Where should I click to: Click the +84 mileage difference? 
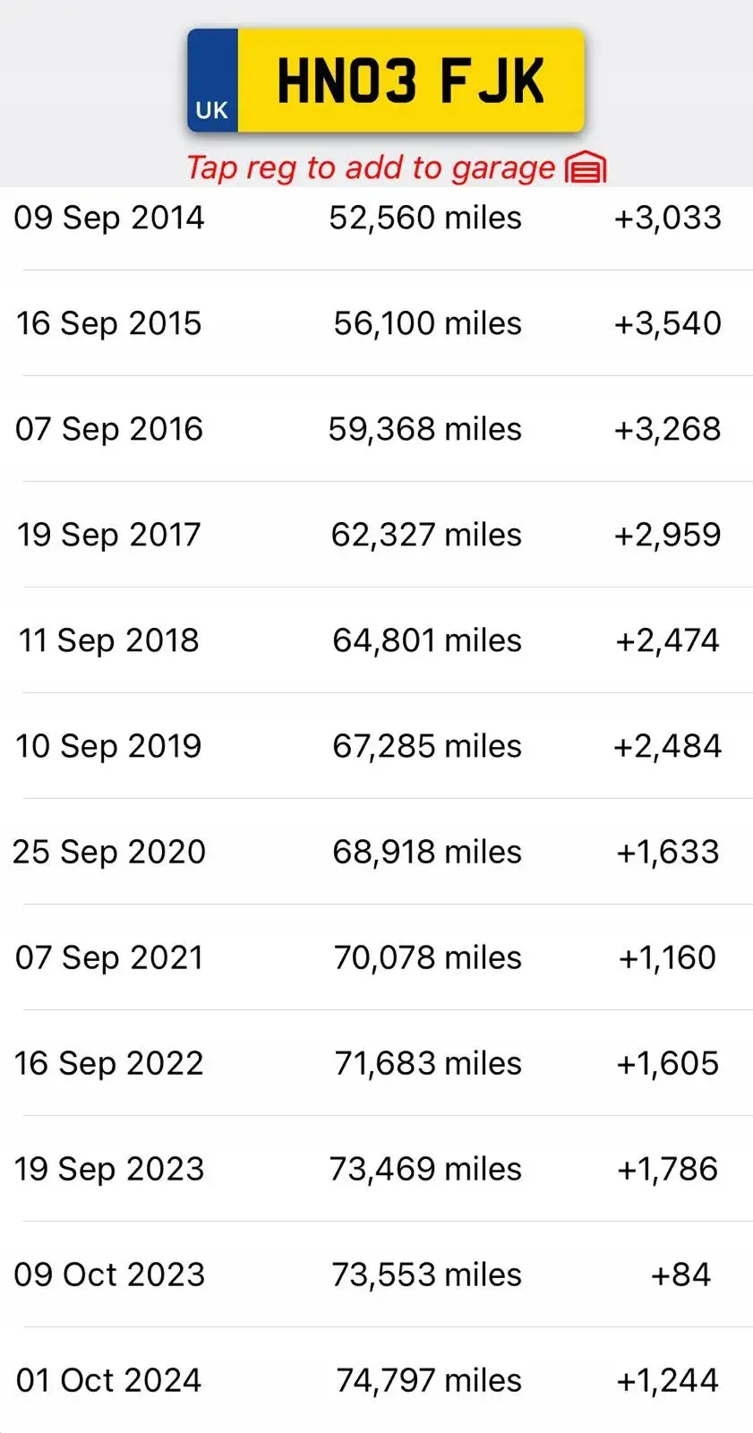680,1274
